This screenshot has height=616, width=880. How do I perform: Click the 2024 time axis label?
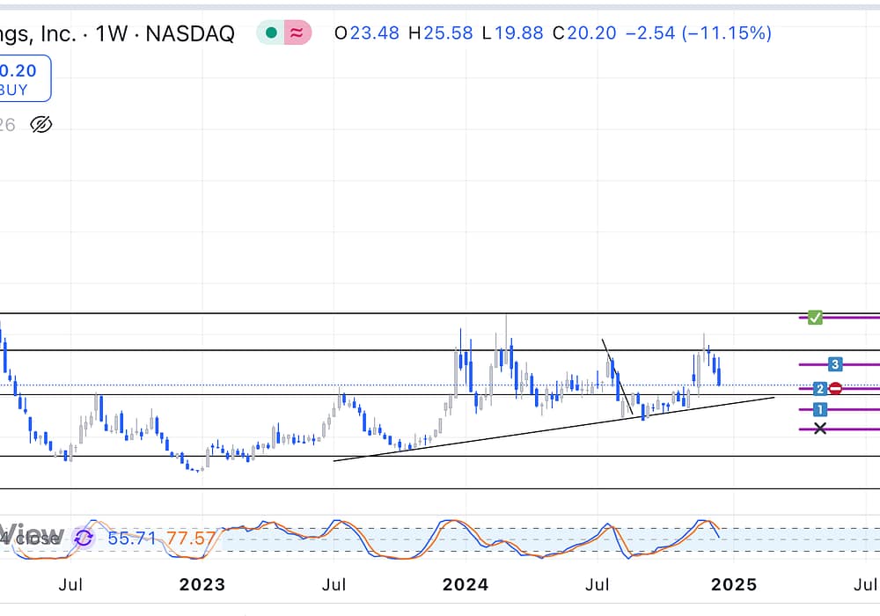coord(465,584)
